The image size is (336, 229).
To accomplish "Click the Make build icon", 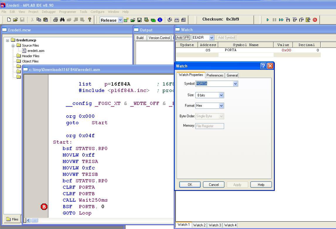I will [170, 20].
